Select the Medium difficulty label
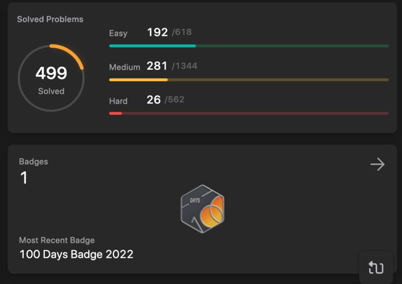Image resolution: width=402 pixels, height=284 pixels. point(125,67)
